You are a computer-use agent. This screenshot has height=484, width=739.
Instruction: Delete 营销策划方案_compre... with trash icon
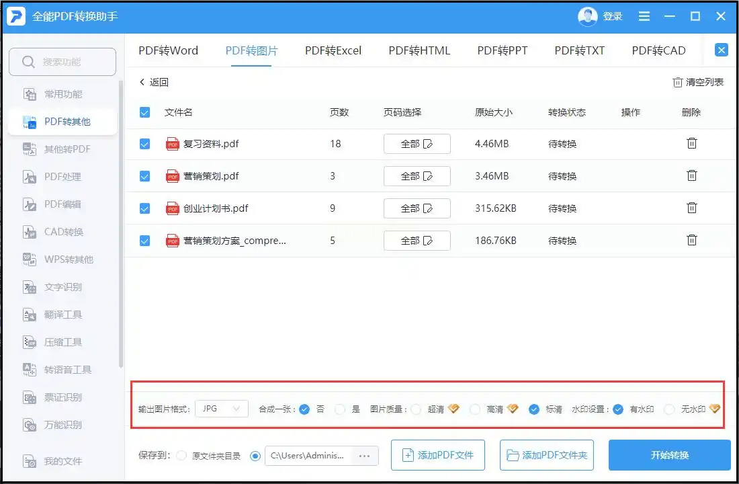point(691,240)
